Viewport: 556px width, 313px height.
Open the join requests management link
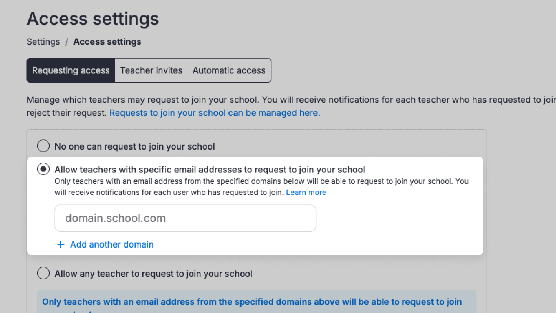(214, 113)
